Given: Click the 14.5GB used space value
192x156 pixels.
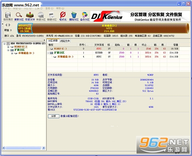Looking at the screenshot, I should 95,83.
